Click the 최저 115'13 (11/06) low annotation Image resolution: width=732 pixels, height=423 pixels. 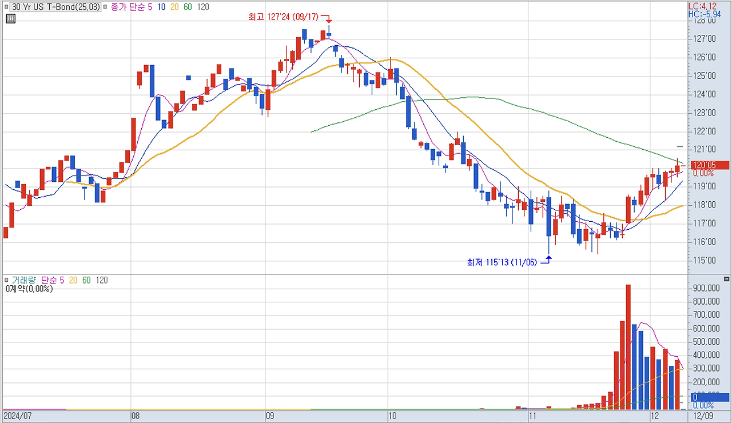[x=502, y=262]
